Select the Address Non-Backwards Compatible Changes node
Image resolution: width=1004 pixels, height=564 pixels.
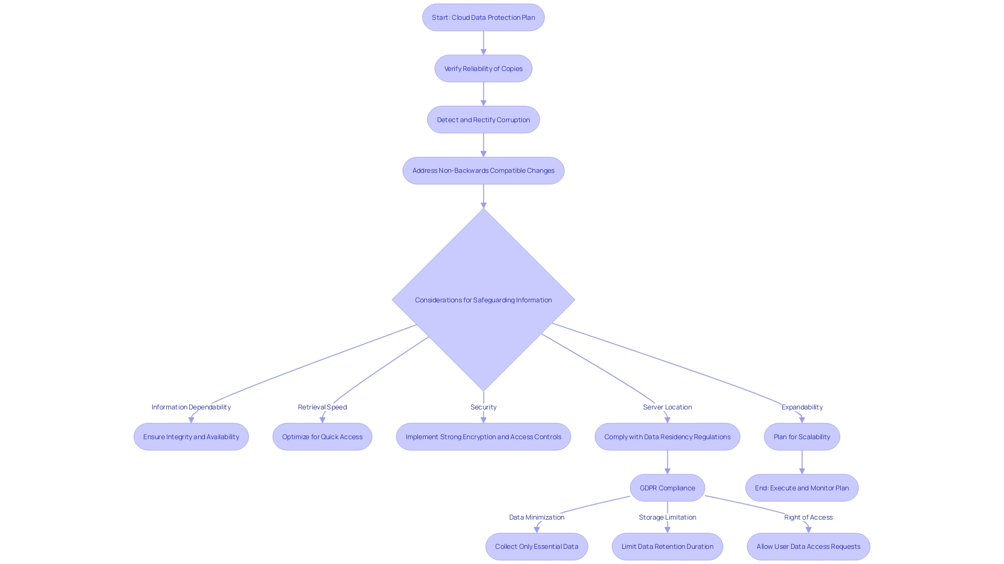click(x=483, y=170)
